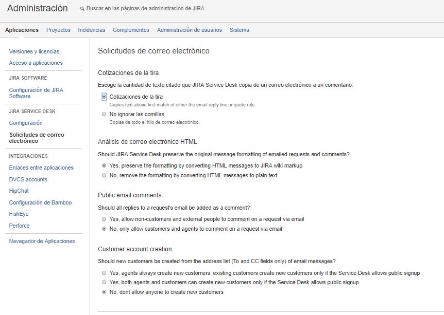Image resolution: width=444 pixels, height=315 pixels.
Task: Open Configuración de JIRA Software
Action: tap(36, 93)
